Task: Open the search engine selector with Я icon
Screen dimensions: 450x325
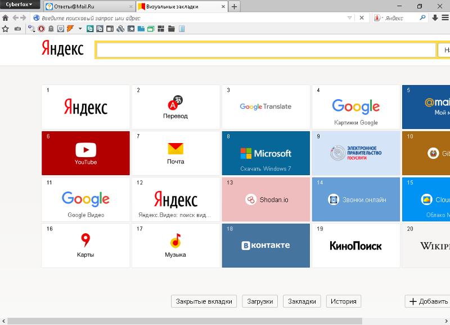Action: click(378, 18)
